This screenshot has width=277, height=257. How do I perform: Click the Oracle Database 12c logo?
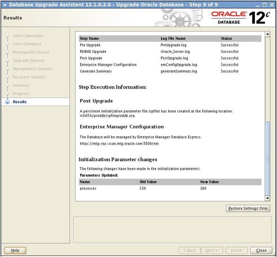(x=240, y=18)
